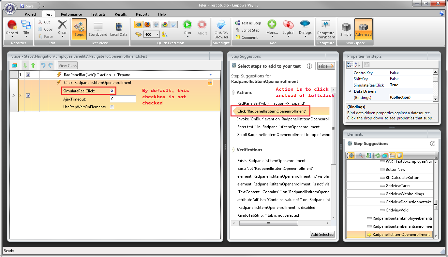Open help beside 'Select steps to add to your test'
This screenshot has width=448, height=257.
coord(309,66)
